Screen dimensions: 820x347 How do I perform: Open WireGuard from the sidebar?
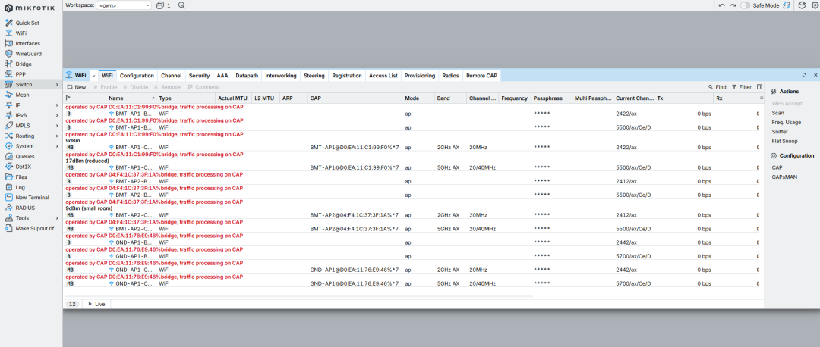(28, 54)
